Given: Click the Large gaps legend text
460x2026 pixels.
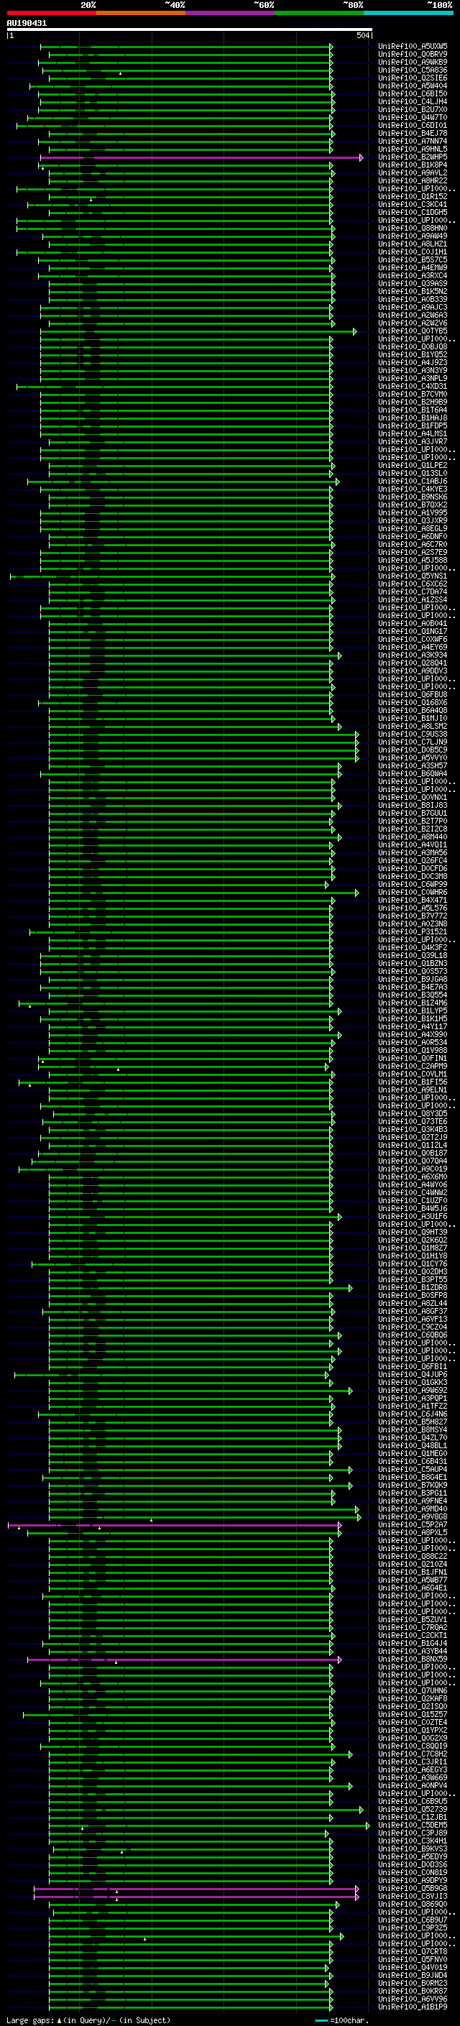Looking at the screenshot, I should (x=30, y=2021).
